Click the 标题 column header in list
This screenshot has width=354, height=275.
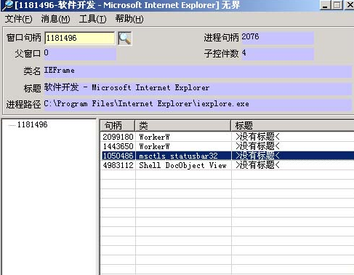(292, 126)
